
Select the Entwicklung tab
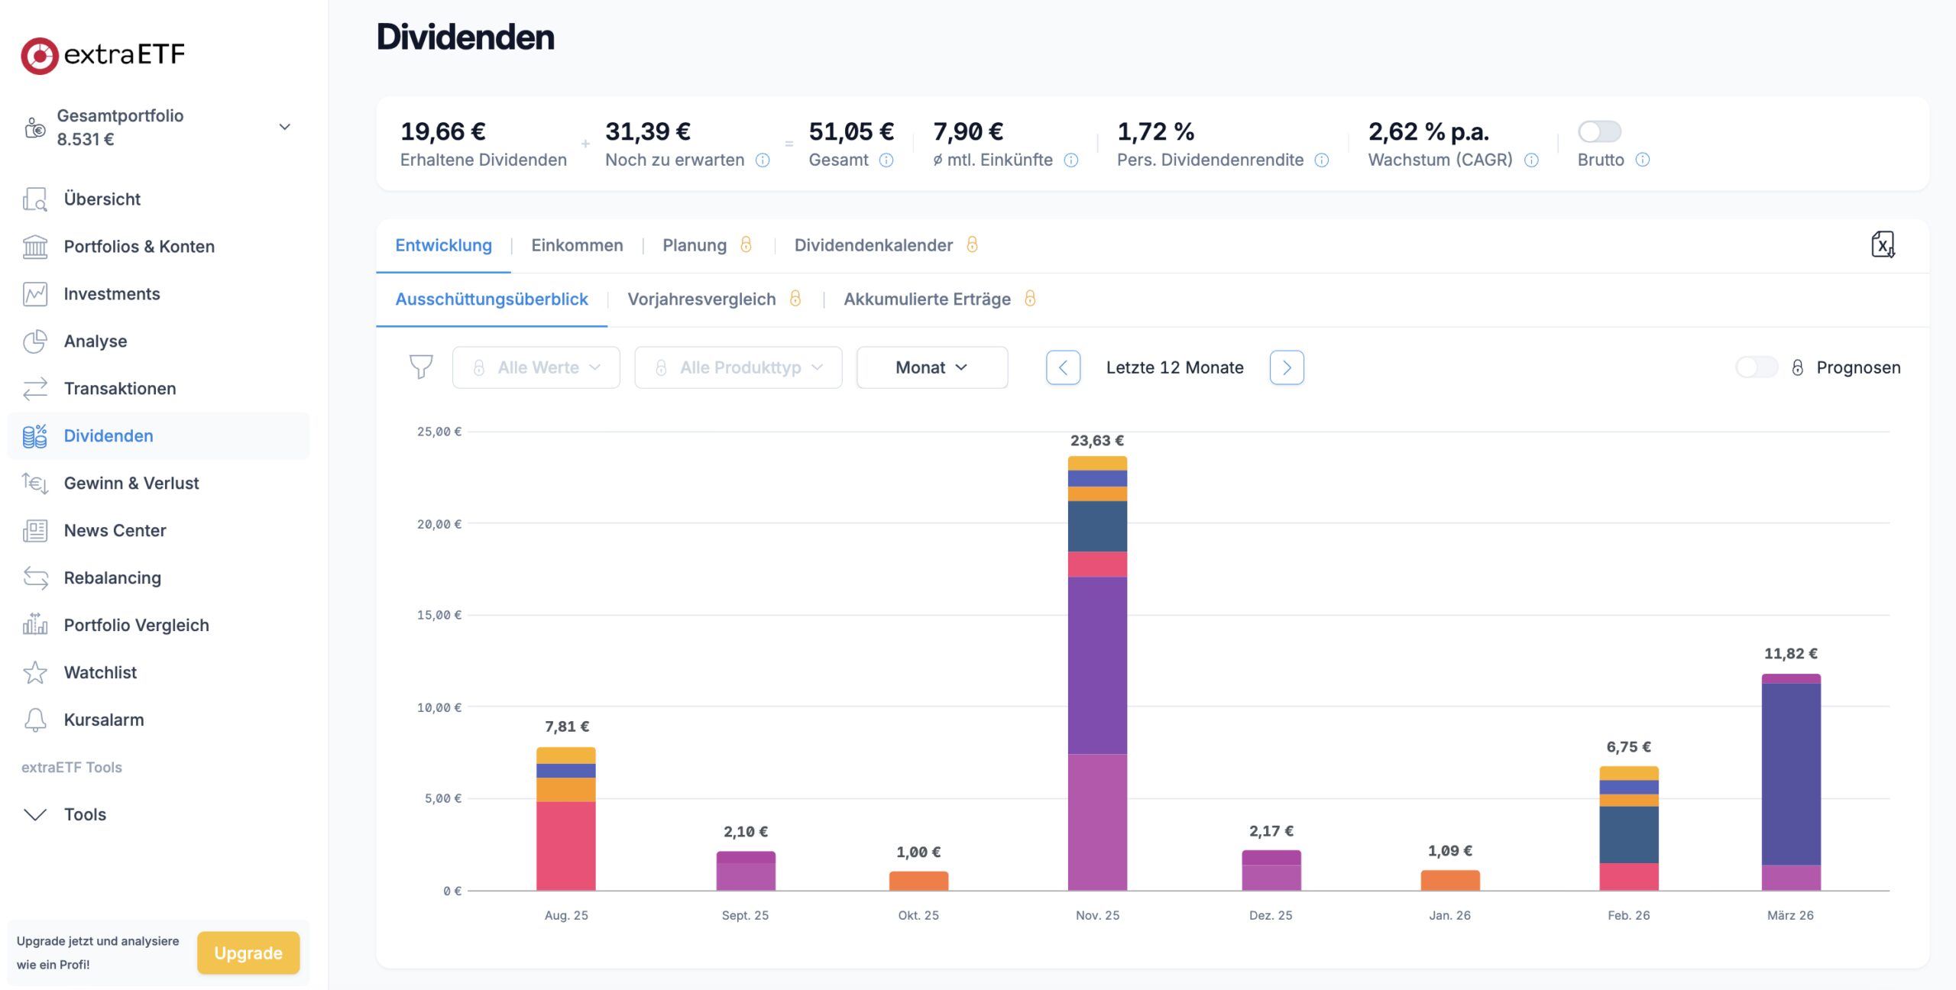443,245
